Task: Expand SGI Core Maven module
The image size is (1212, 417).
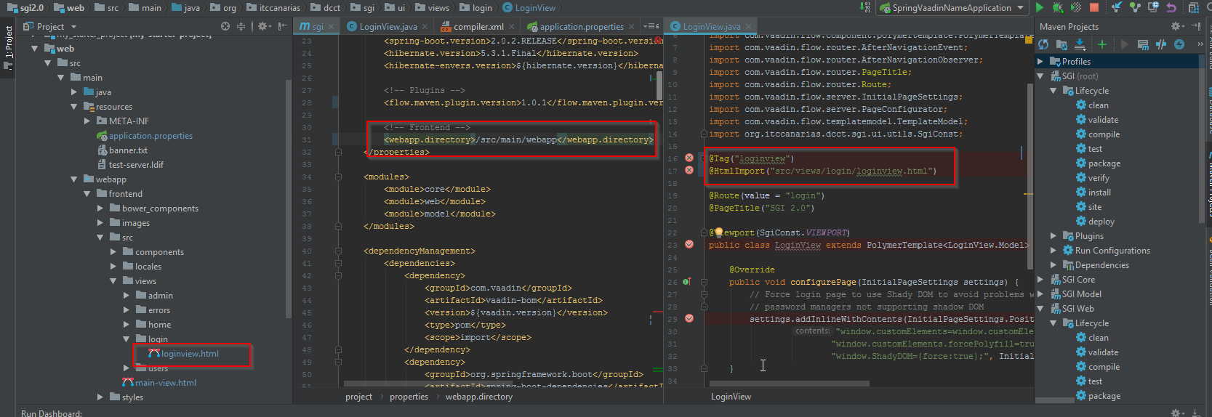Action: (1040, 280)
